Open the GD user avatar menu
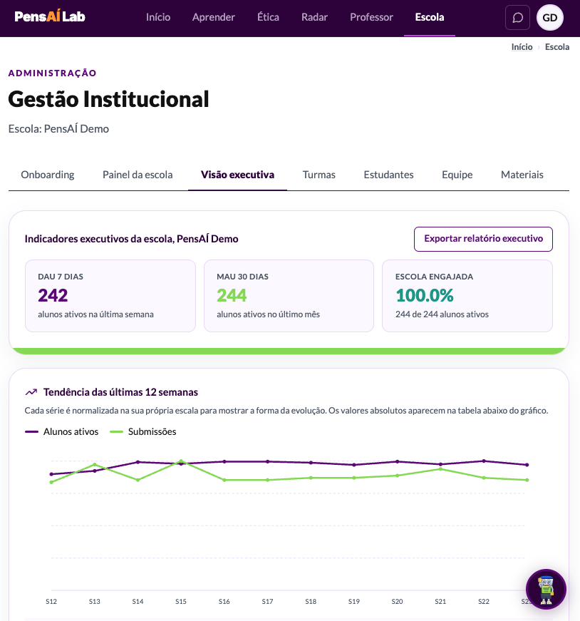Image resolution: width=580 pixels, height=621 pixels. tap(550, 17)
